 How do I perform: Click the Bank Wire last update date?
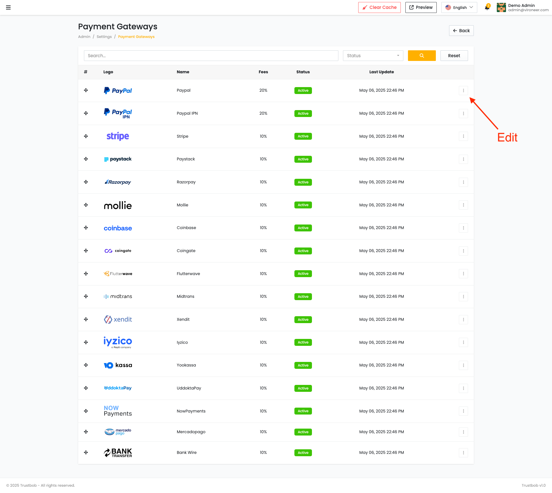tap(382, 453)
